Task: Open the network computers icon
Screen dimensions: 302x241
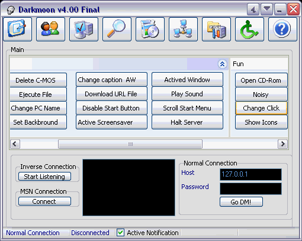Action: coord(183,29)
